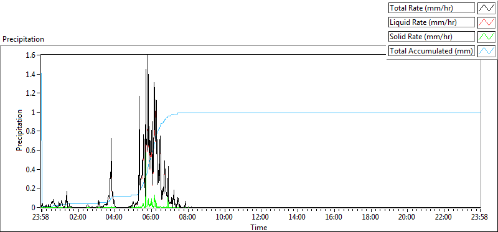
Task: Click the 12:00 time axis marker
Action: (x=261, y=217)
